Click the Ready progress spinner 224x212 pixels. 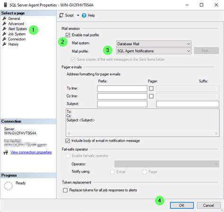click(x=8, y=186)
